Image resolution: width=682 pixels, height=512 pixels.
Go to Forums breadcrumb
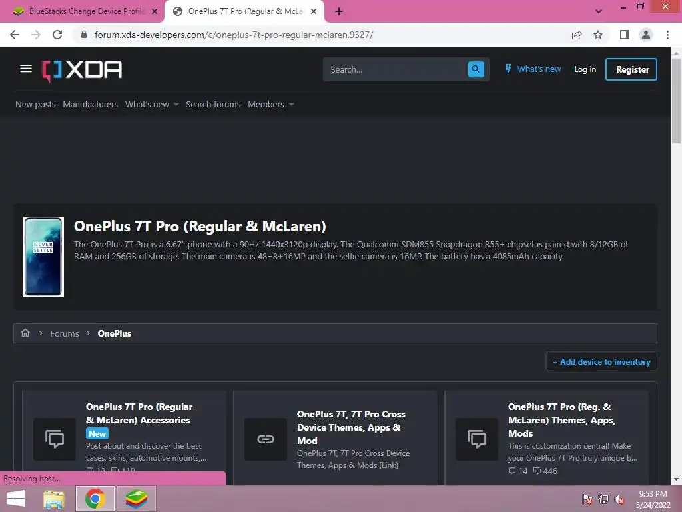[65, 333]
